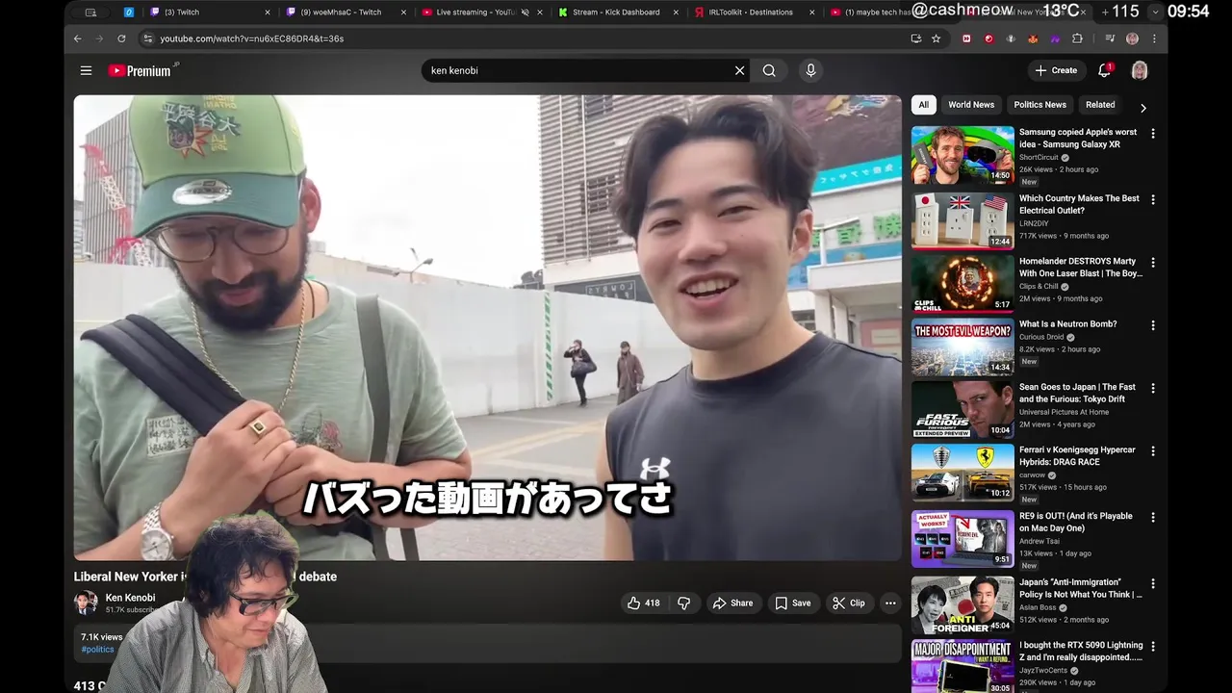Reload the page
This screenshot has height=693, width=1232.
[x=121, y=38]
